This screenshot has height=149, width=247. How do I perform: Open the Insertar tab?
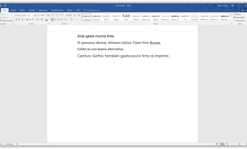pyautogui.click(x=13, y=10)
